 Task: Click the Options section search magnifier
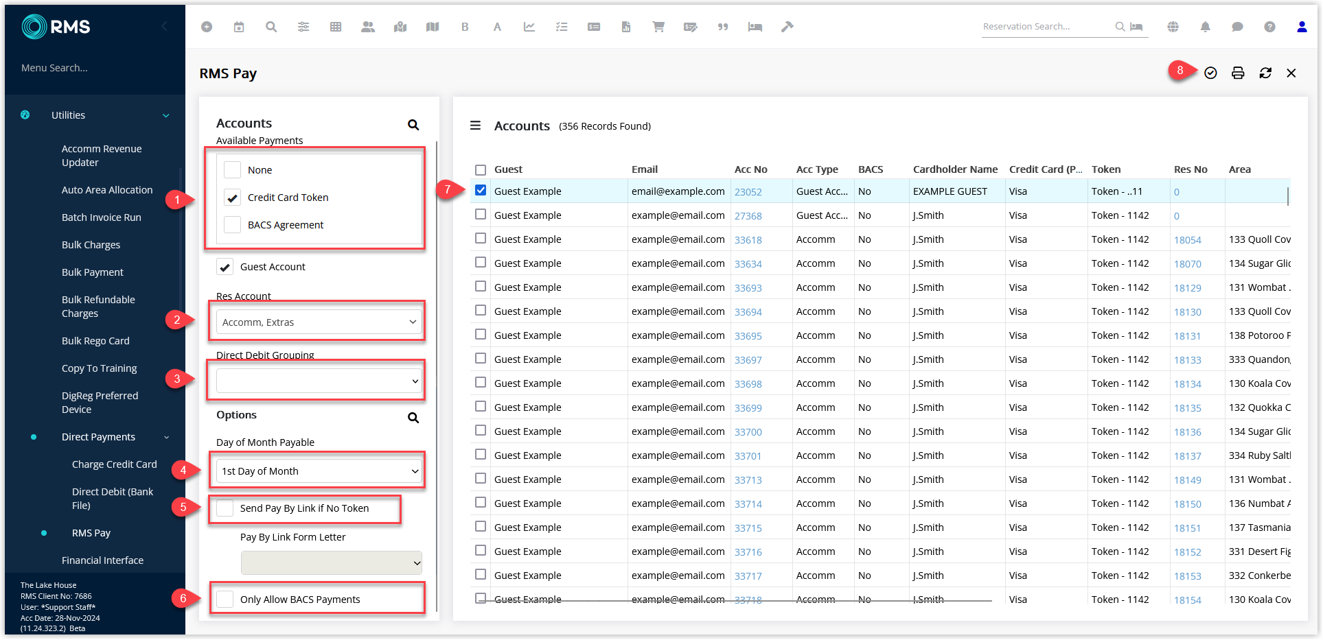(413, 418)
